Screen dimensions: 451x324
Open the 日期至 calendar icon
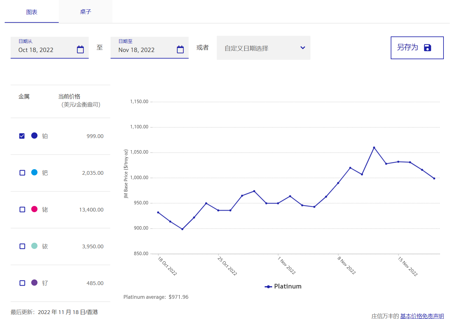180,50
